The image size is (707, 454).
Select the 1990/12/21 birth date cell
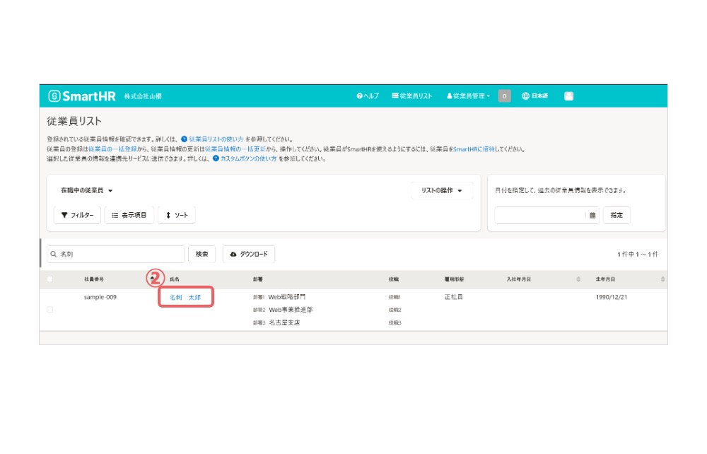click(x=612, y=297)
